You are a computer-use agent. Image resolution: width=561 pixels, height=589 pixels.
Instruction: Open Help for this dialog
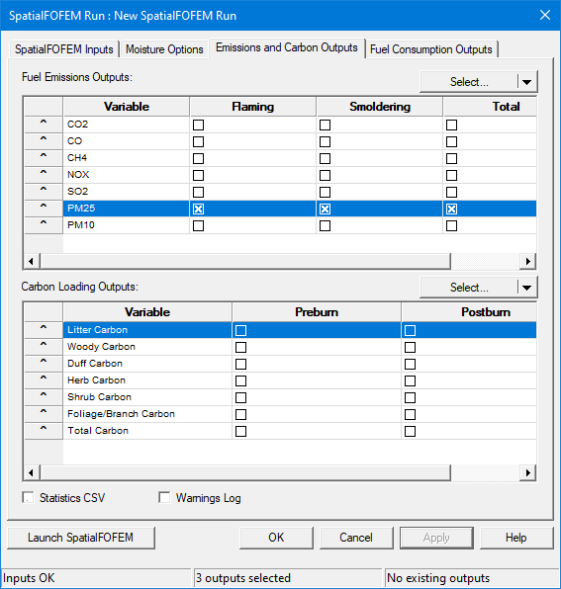click(516, 538)
